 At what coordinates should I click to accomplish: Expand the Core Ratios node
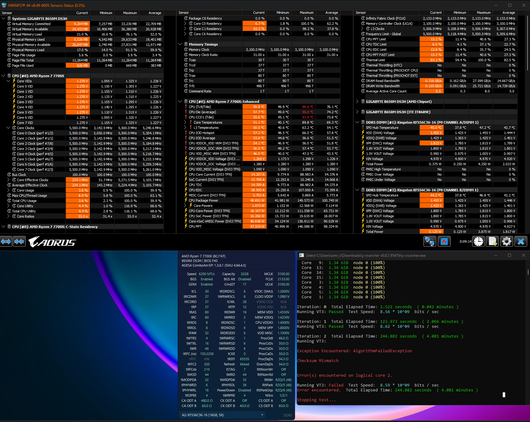click(x=9, y=216)
